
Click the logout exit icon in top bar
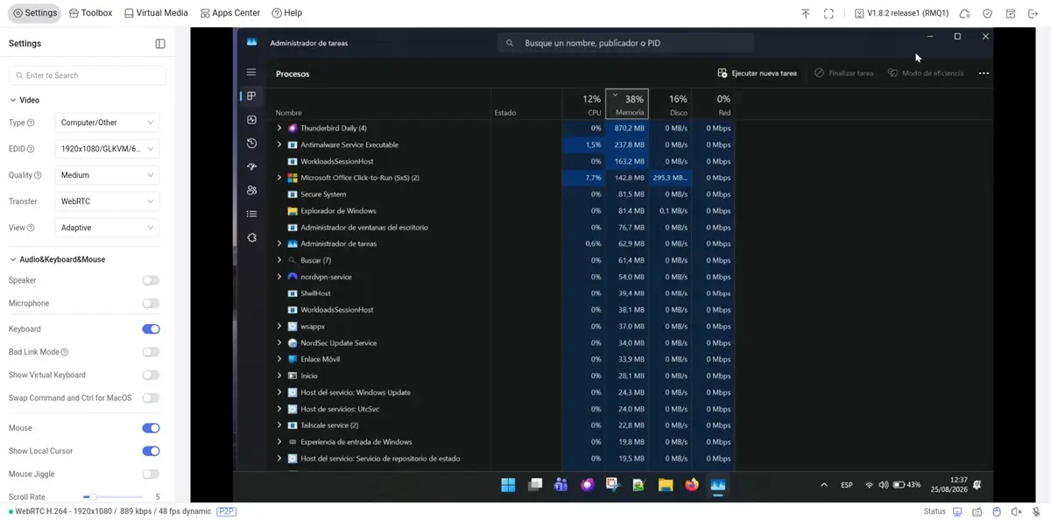click(x=1033, y=13)
